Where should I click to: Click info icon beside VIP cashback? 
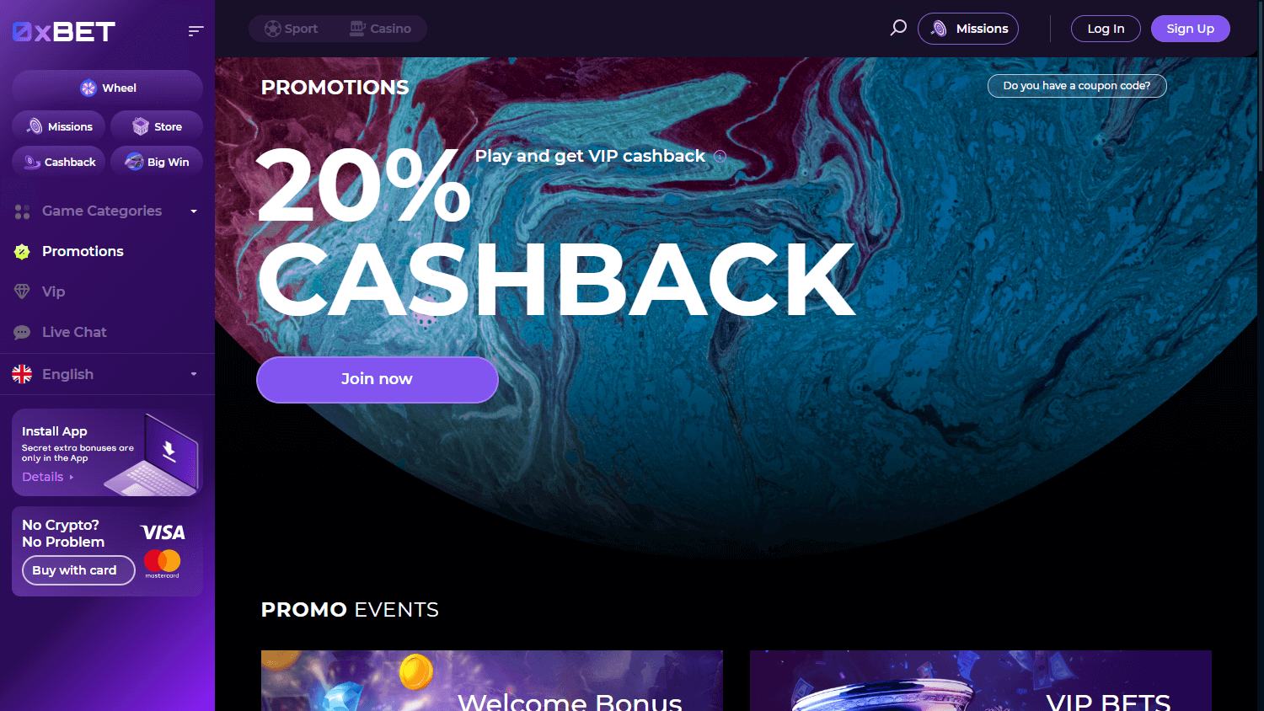point(720,157)
